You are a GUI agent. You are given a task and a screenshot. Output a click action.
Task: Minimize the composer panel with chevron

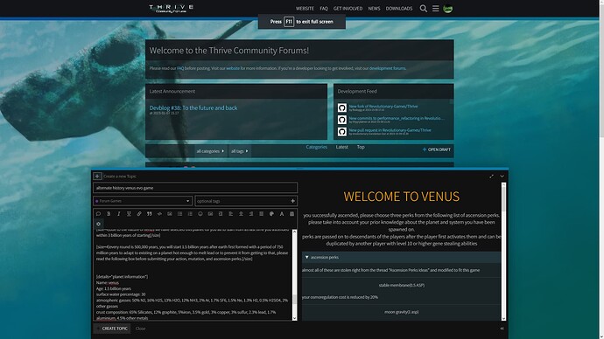502,176
